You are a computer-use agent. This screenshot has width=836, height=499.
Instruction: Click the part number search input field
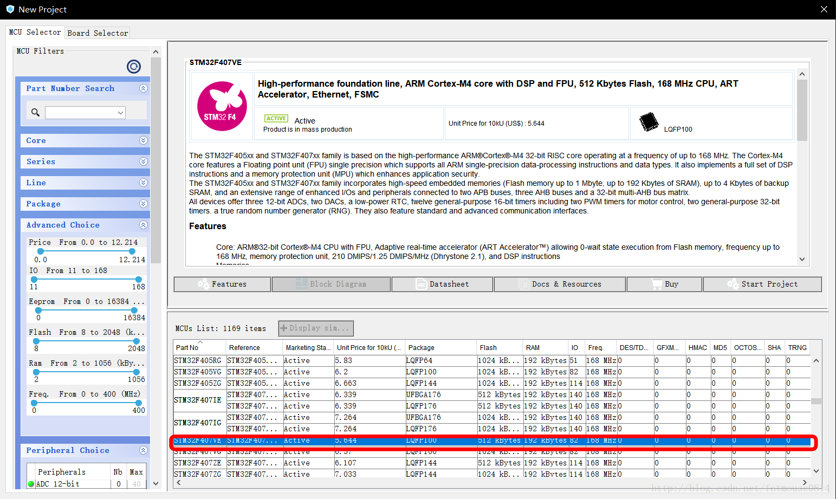80,113
